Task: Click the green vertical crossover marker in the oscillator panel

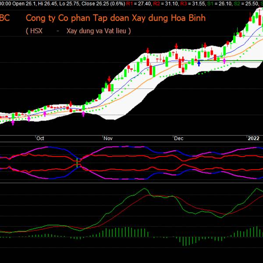Action: pyautogui.click(x=77, y=163)
